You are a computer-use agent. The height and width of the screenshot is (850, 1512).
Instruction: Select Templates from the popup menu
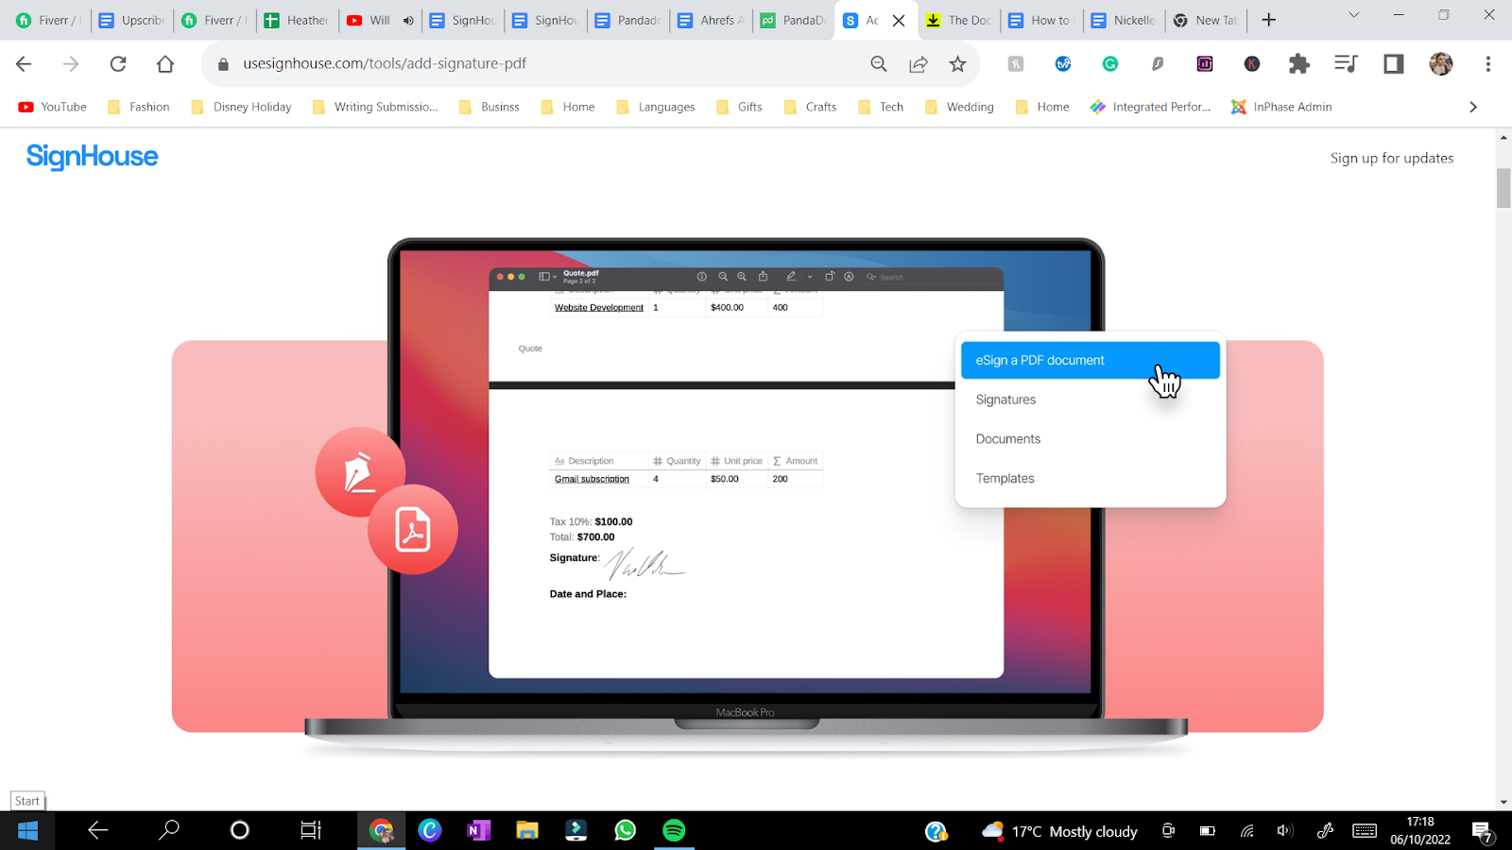[1005, 478]
